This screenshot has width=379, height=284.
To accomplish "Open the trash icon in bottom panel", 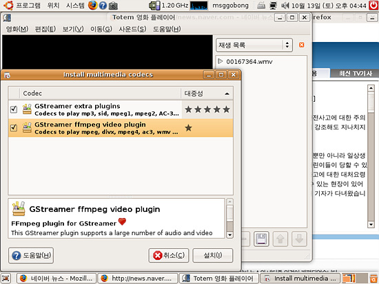I will coord(373,278).
